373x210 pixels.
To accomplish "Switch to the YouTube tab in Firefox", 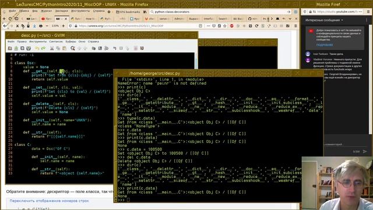I will click(47, 19).
